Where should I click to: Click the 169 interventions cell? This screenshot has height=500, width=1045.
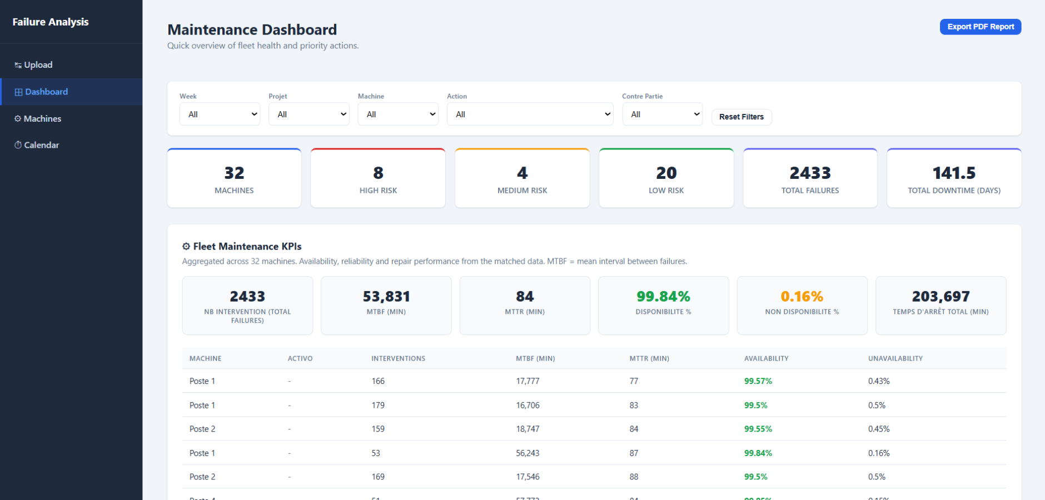pyautogui.click(x=378, y=477)
